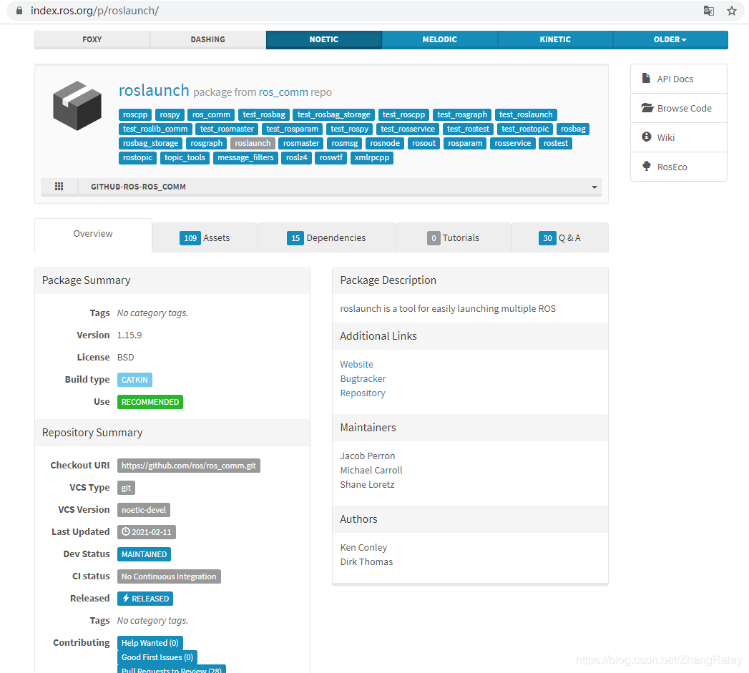Viewport: 749px width, 673px height.
Task: Click the gray roslaunch package tag
Action: [x=253, y=143]
